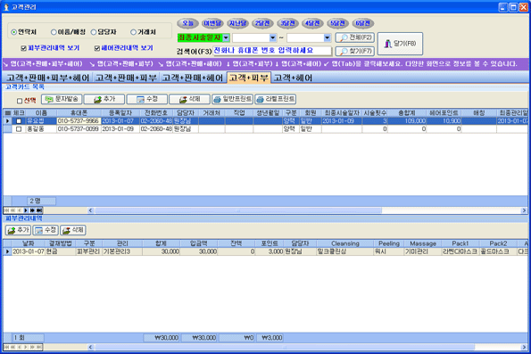531x354 pixels.
Task: Toggle 피부관리내역 보기 checkbox
Action: click(x=23, y=48)
